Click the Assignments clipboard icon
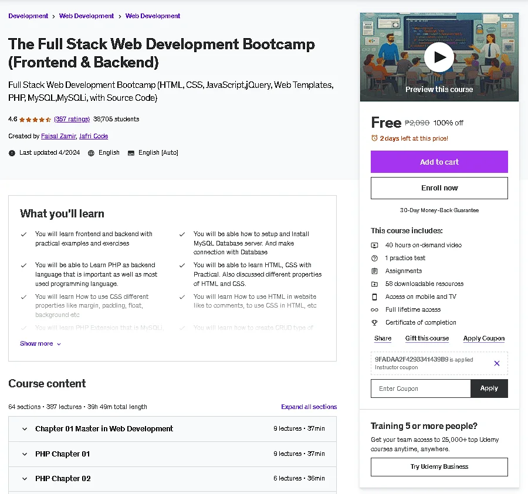The height and width of the screenshot is (494, 528). [374, 271]
